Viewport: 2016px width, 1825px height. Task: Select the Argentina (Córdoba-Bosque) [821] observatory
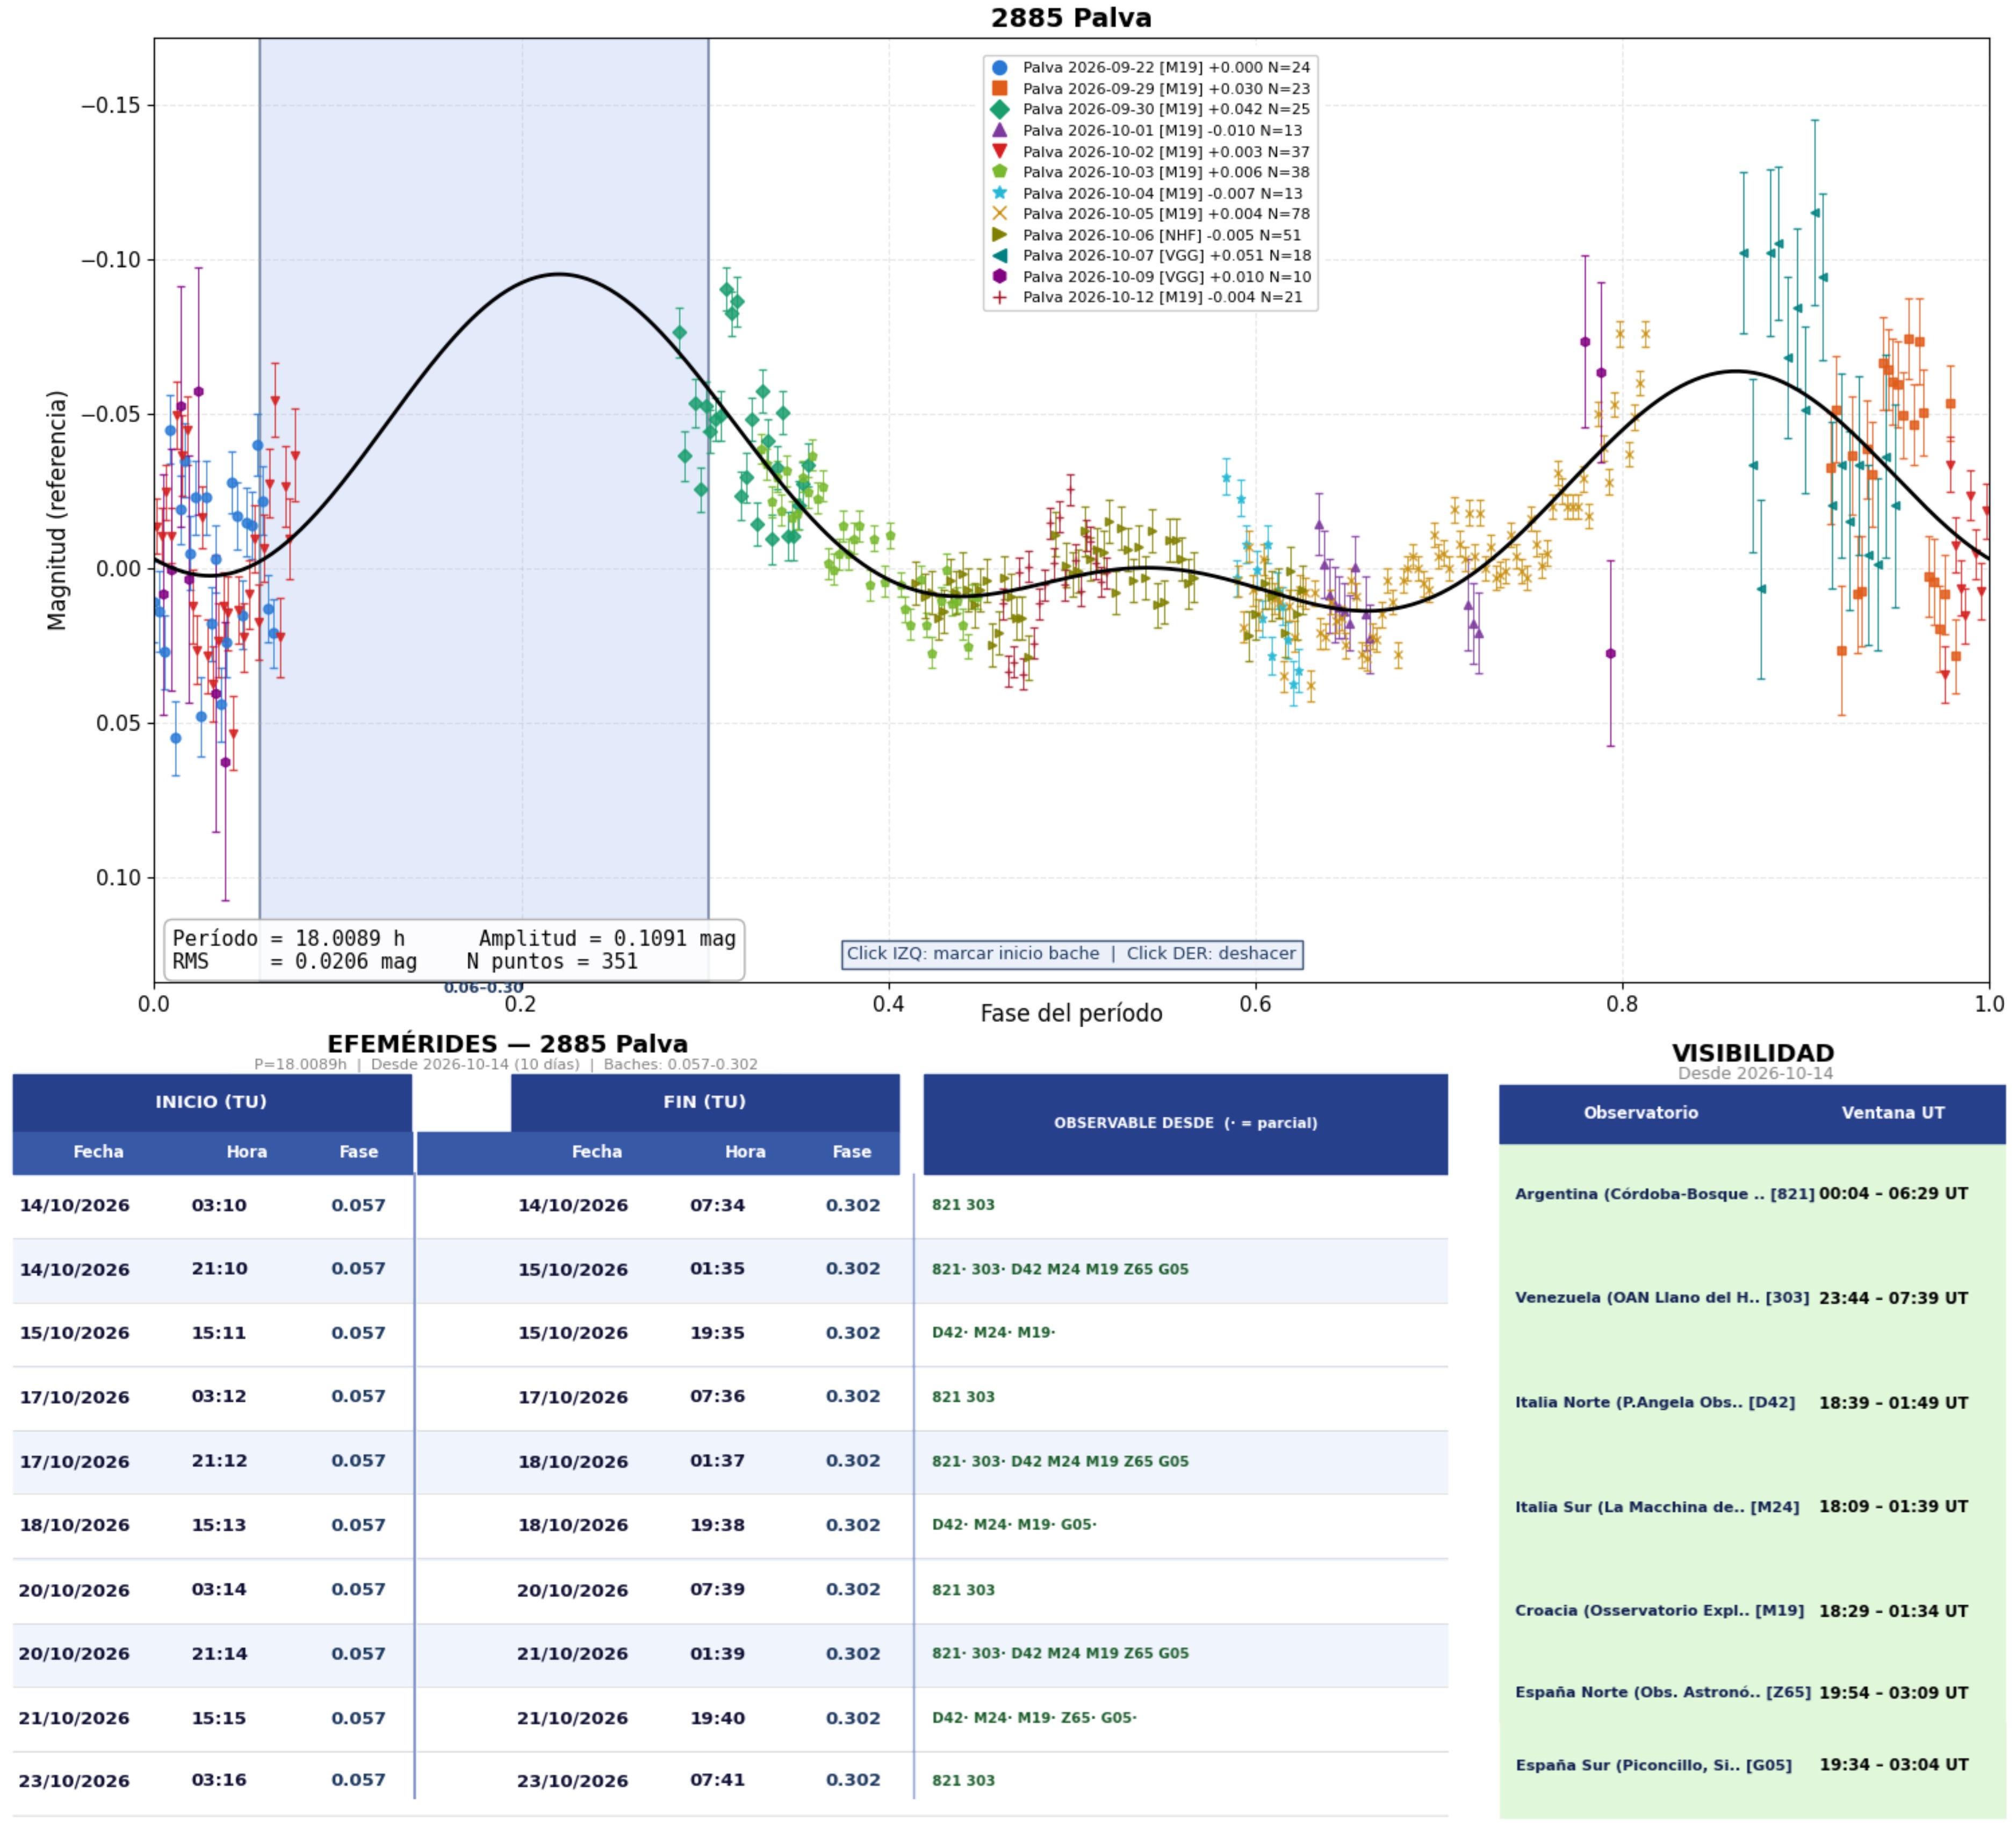[x=1664, y=1194]
